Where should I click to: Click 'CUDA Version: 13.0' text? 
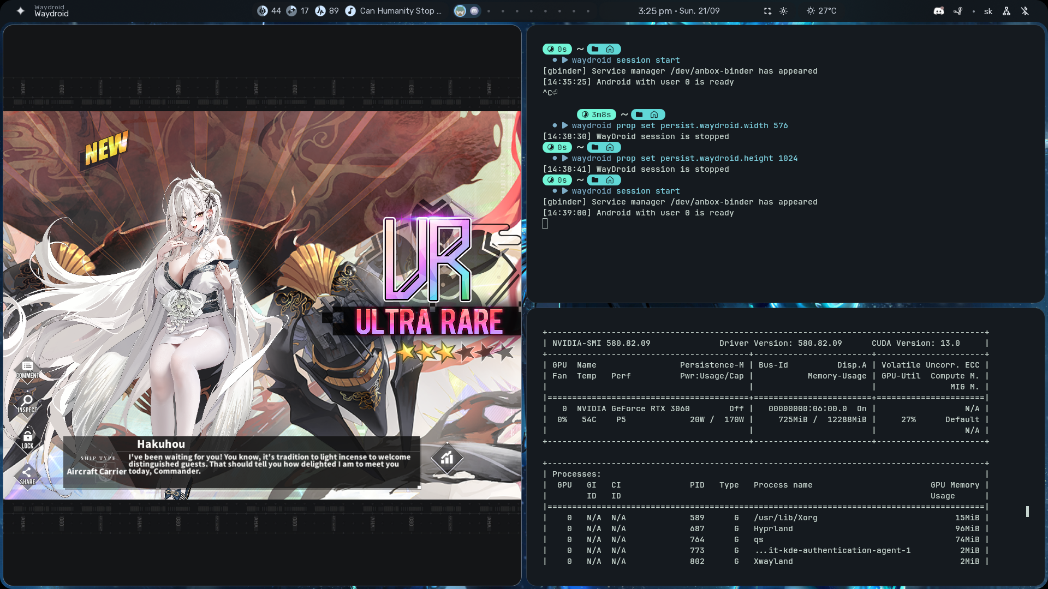pyautogui.click(x=915, y=343)
